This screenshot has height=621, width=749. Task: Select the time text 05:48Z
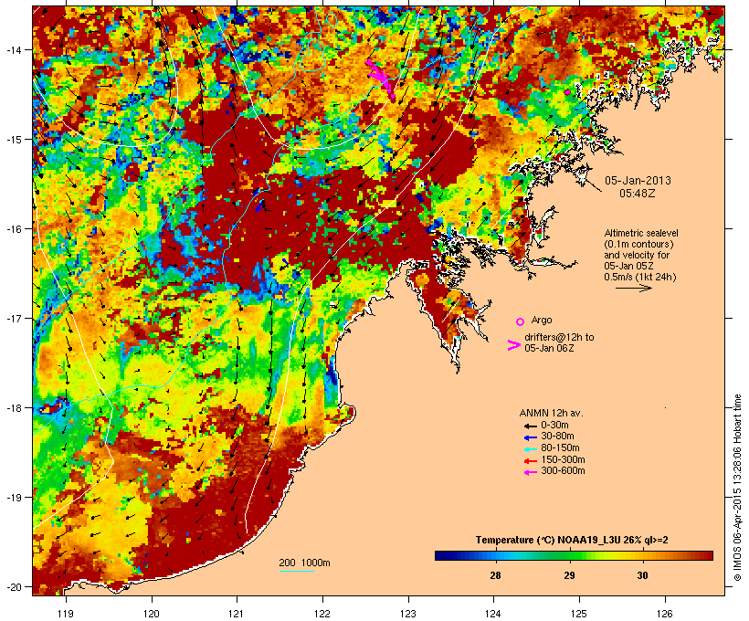click(x=638, y=194)
